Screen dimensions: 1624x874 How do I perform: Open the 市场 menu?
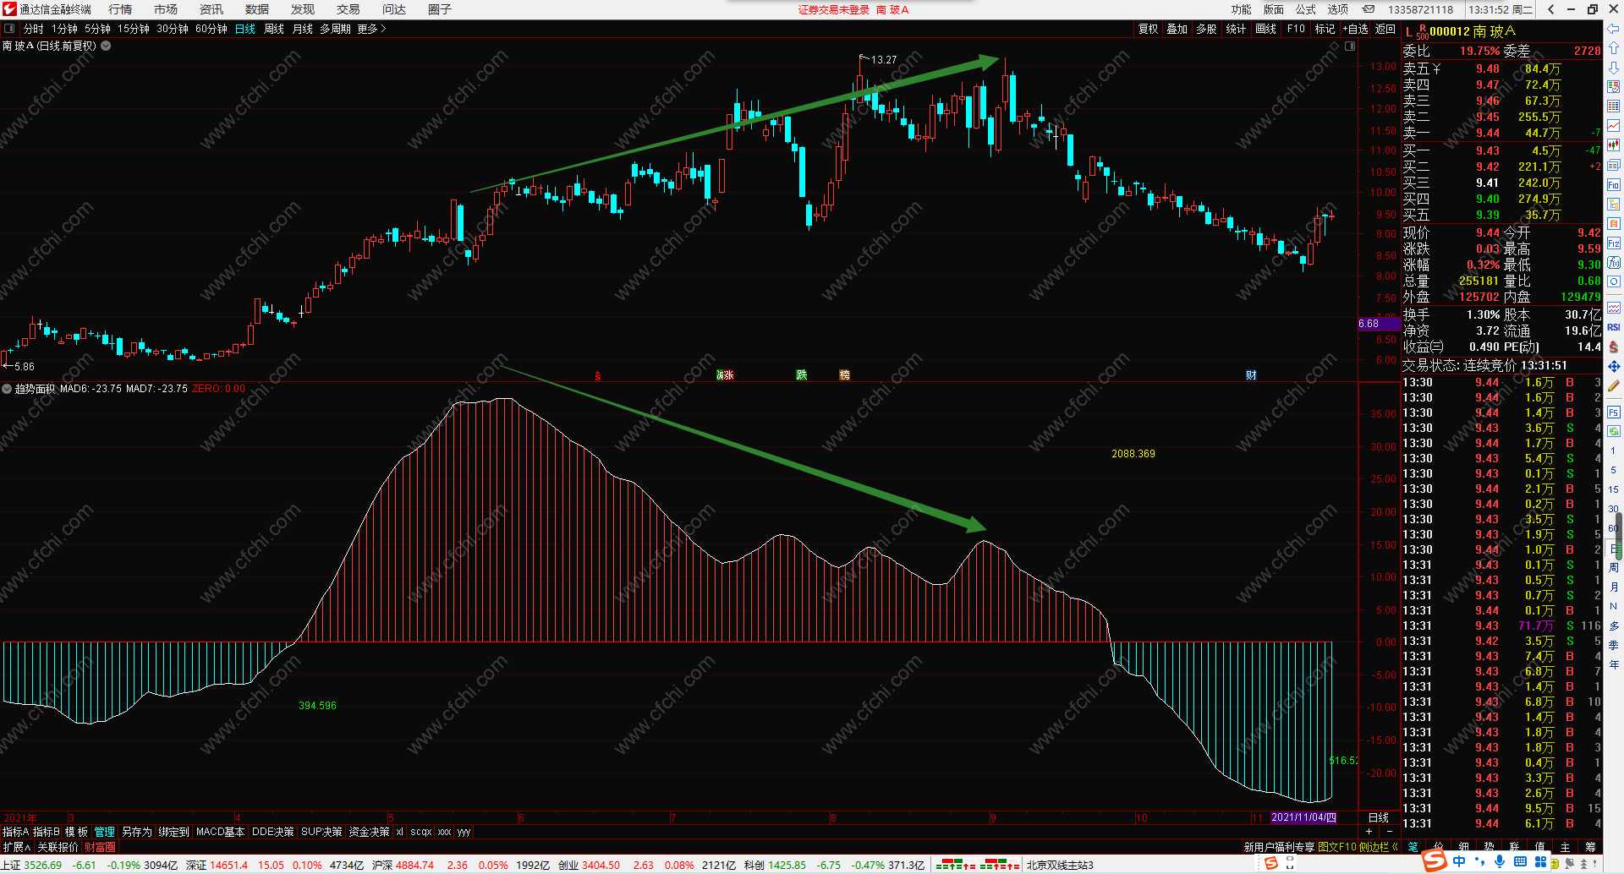click(x=166, y=9)
